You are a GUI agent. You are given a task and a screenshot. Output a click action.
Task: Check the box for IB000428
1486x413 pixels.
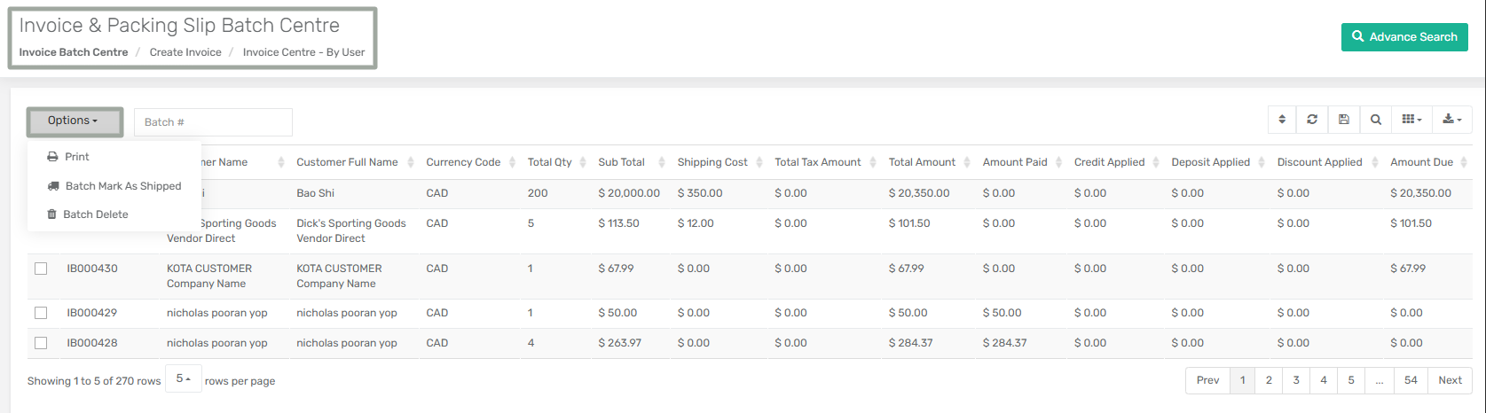tap(41, 343)
